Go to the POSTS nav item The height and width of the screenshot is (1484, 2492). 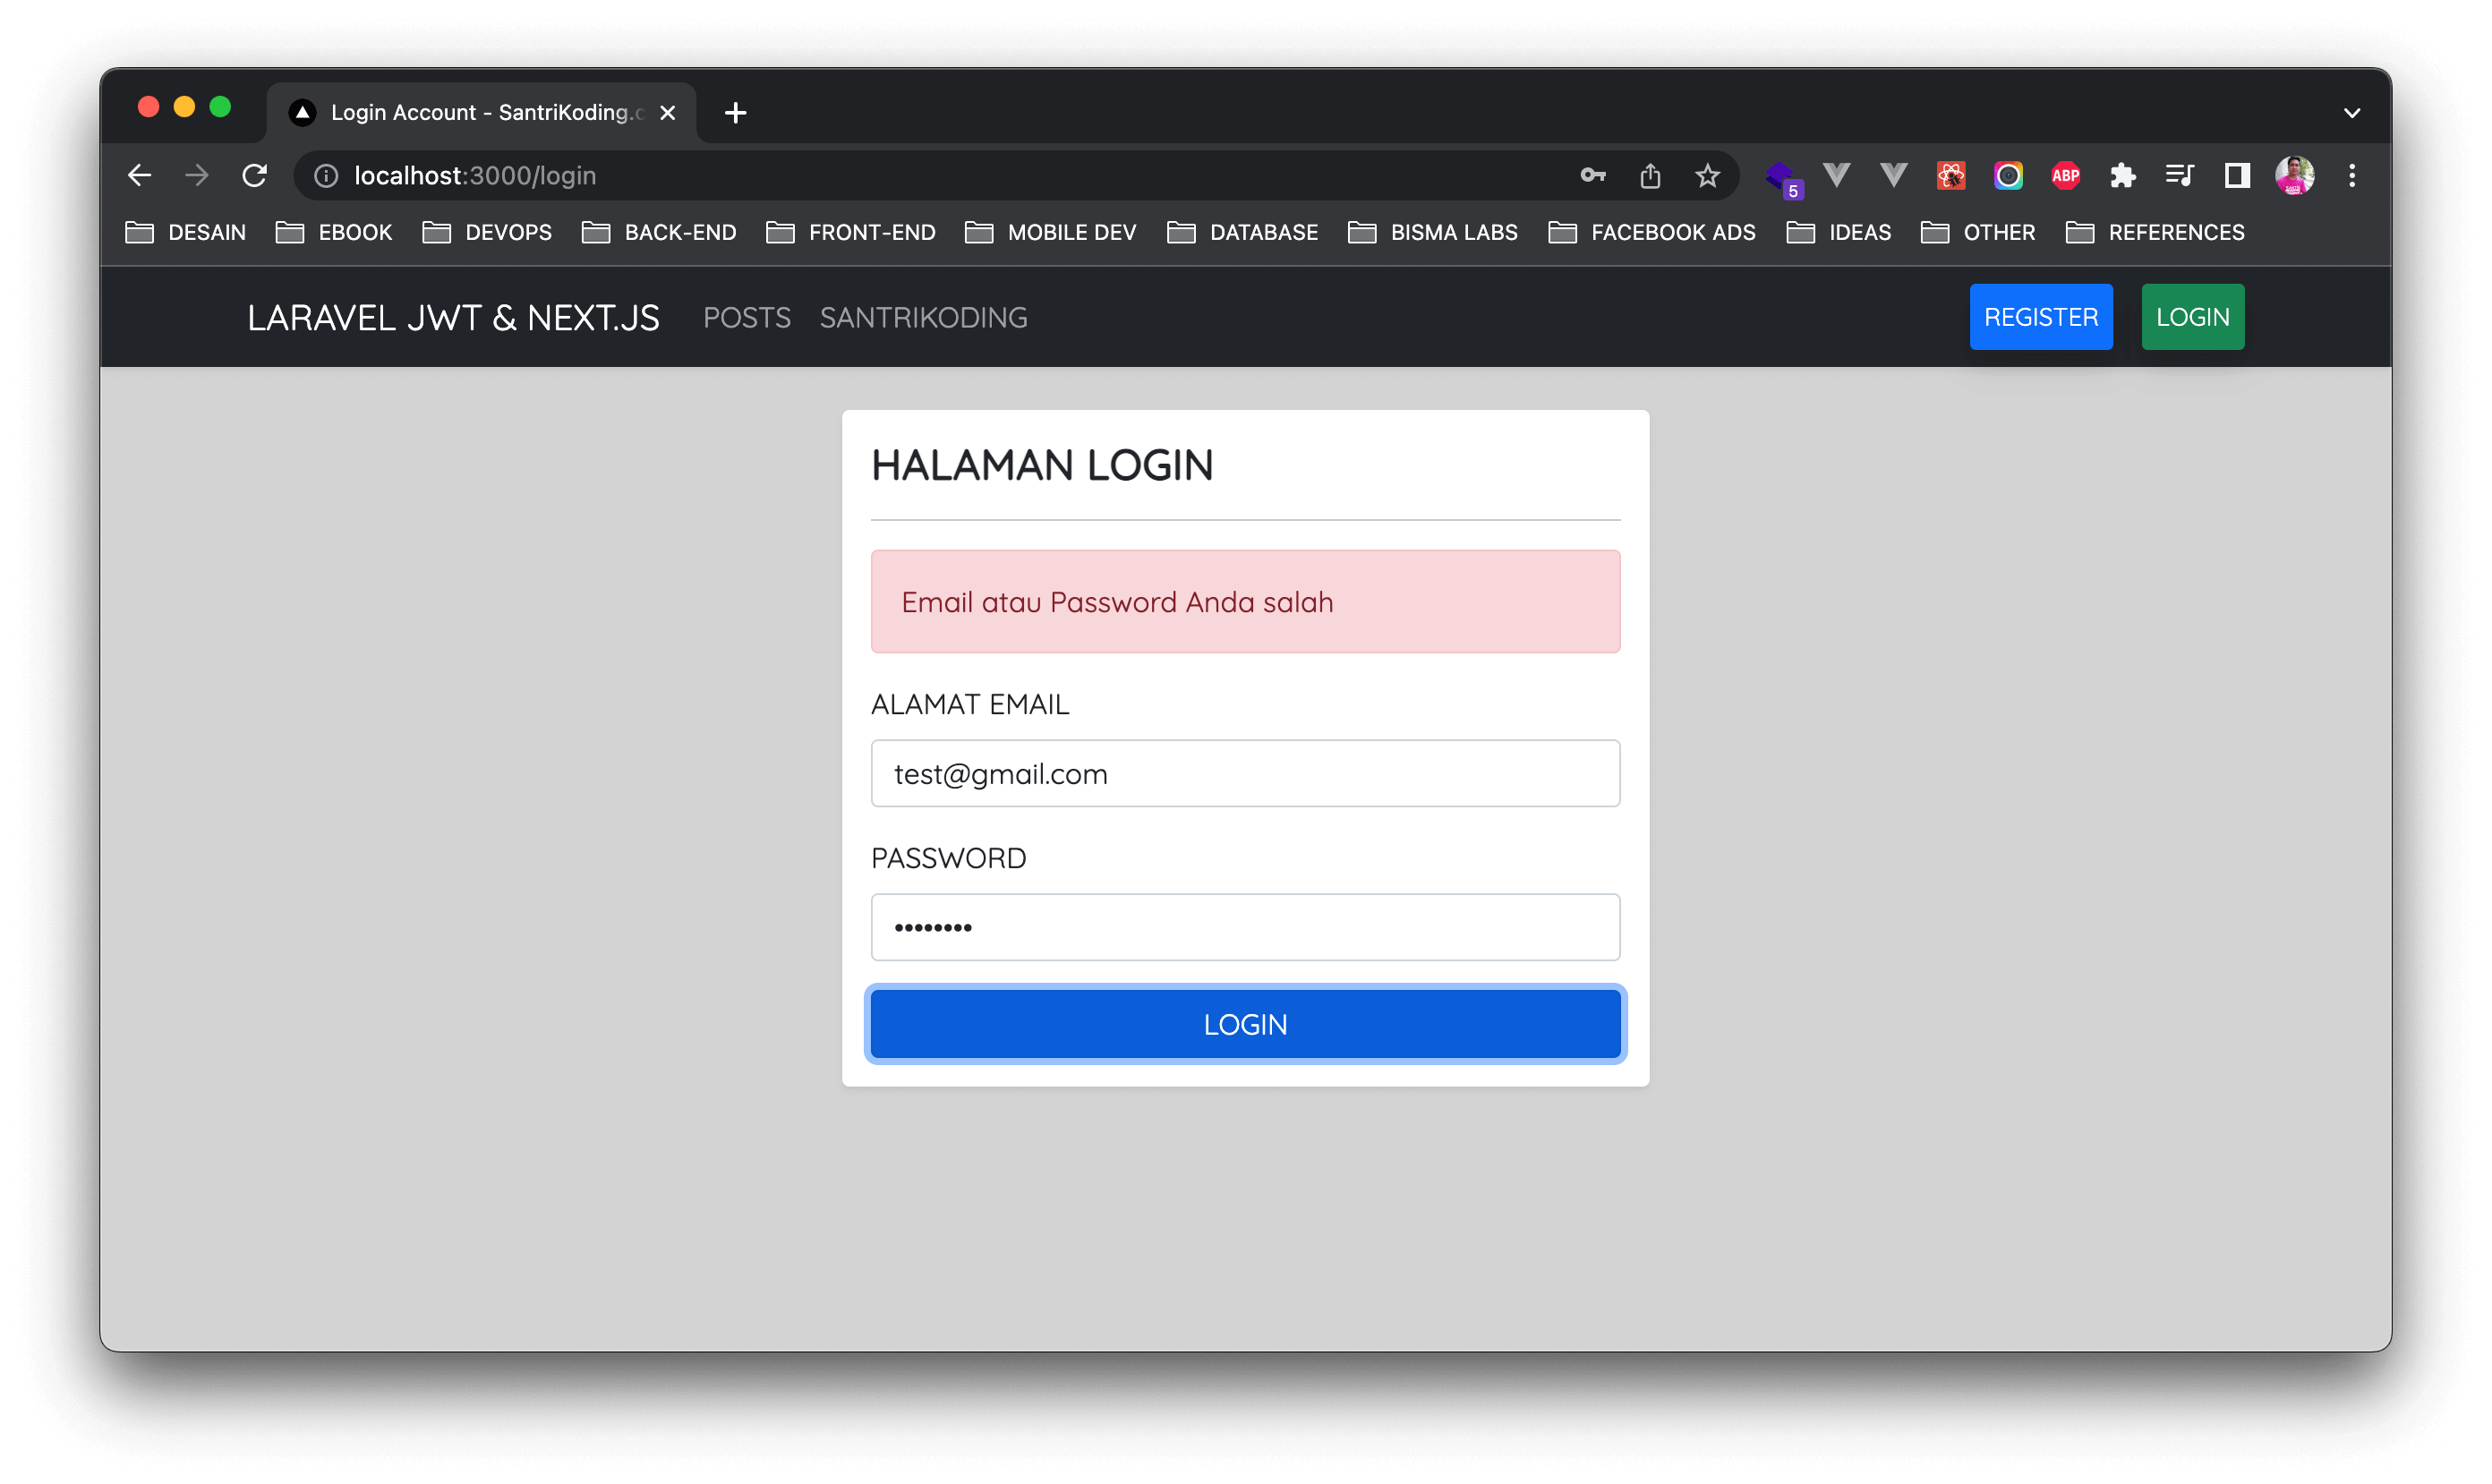747,318
